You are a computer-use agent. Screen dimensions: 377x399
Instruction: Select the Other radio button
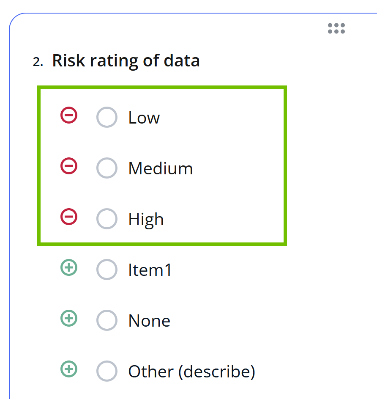(107, 371)
